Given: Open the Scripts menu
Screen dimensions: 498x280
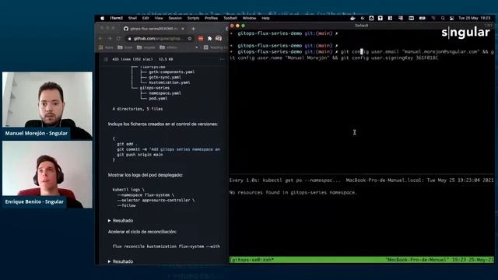Looking at the screenshot, I should 193,18.
